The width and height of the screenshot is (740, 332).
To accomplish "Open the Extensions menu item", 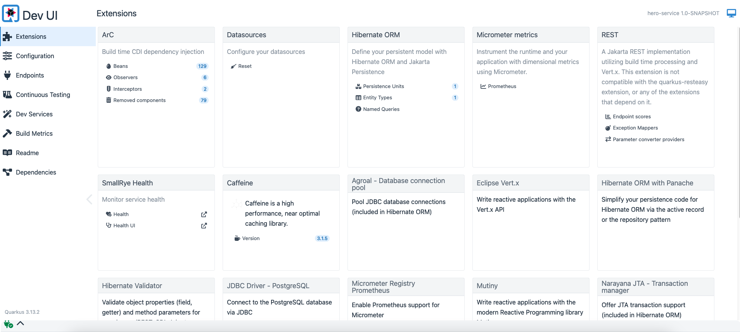I will (48, 36).
